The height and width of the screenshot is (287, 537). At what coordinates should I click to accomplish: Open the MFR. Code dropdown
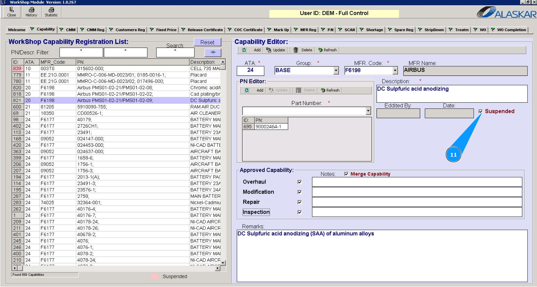395,71
